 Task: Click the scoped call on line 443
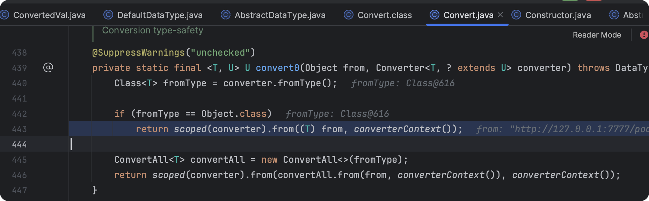(x=190, y=129)
